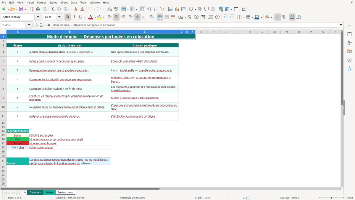Open the Open-document dropdown arrow

[16, 9]
